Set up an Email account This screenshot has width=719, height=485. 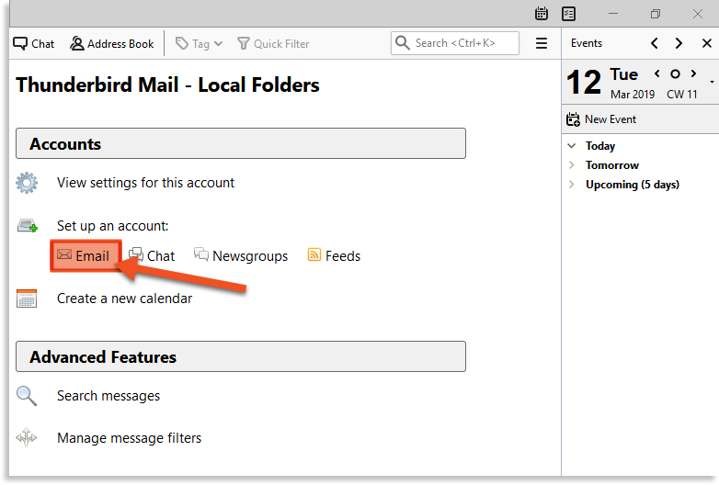coord(84,256)
